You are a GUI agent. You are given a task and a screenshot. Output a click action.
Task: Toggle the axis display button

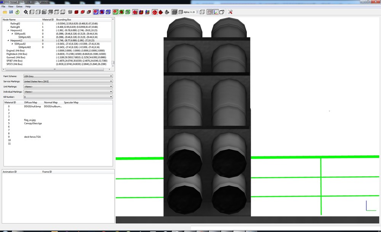216,12
